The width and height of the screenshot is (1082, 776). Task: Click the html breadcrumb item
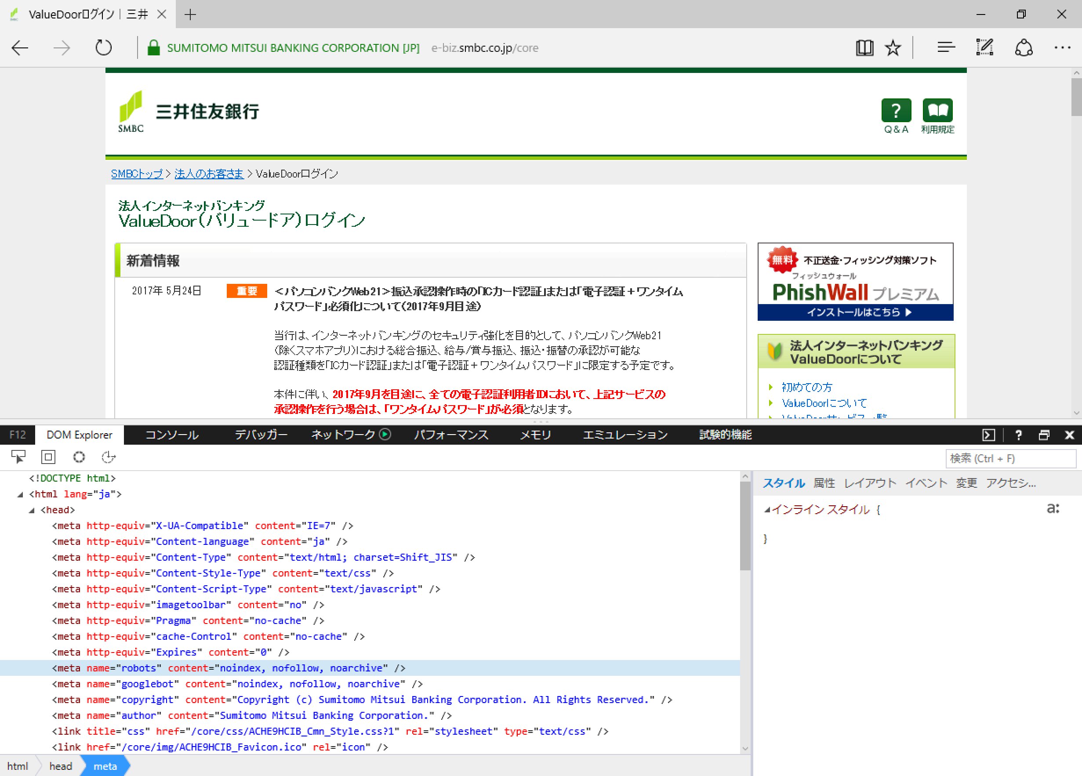click(x=18, y=765)
